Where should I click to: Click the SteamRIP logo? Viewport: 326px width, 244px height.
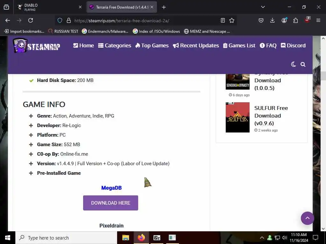[37, 46]
